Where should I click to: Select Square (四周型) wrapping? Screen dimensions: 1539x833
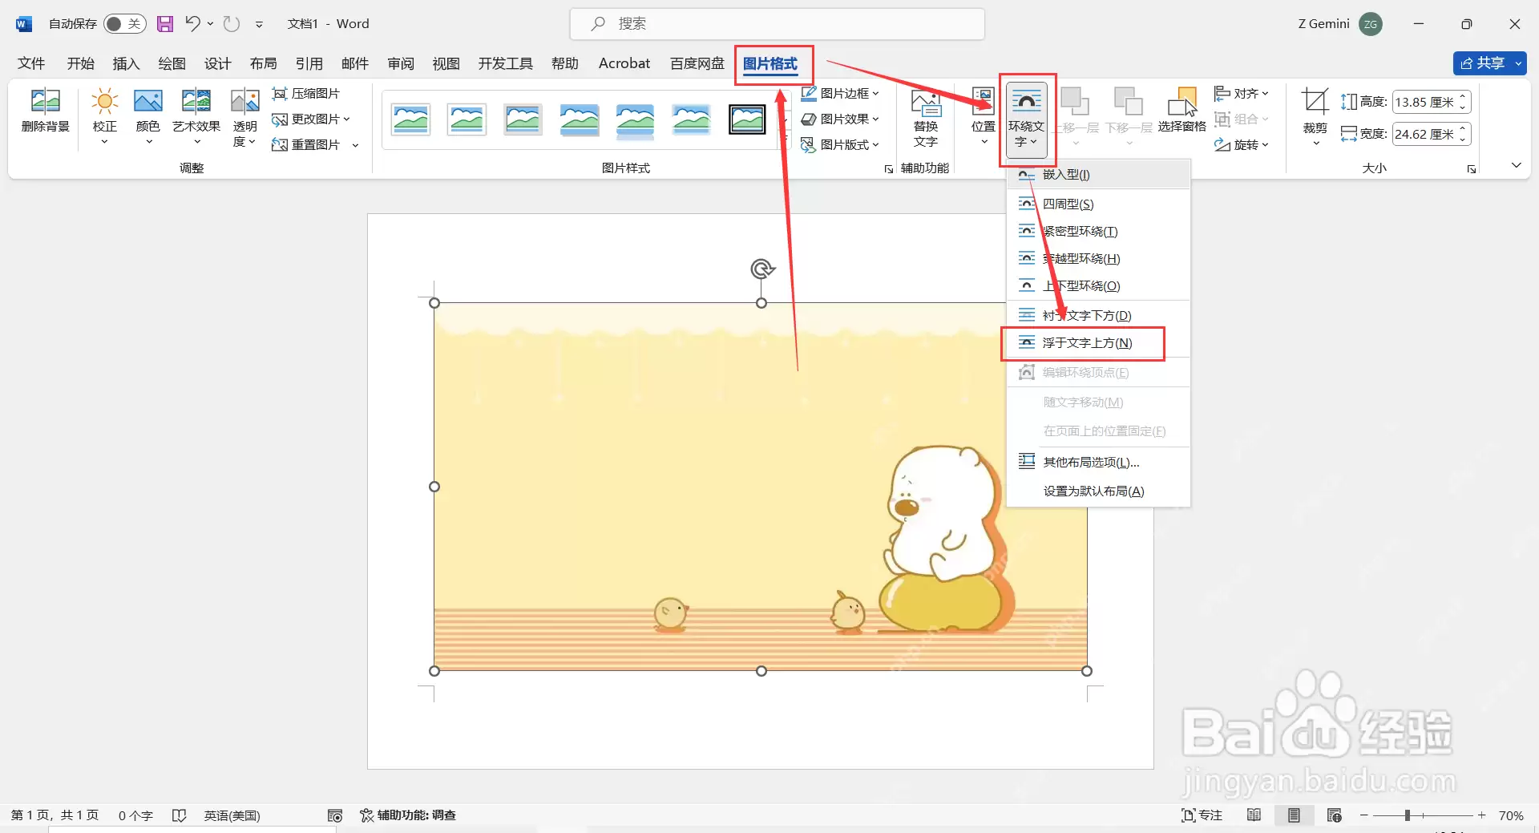1097,204
